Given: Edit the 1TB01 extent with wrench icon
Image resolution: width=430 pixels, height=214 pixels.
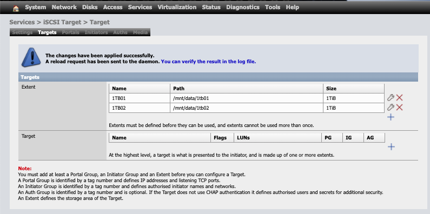Looking at the screenshot, I should [x=391, y=98].
